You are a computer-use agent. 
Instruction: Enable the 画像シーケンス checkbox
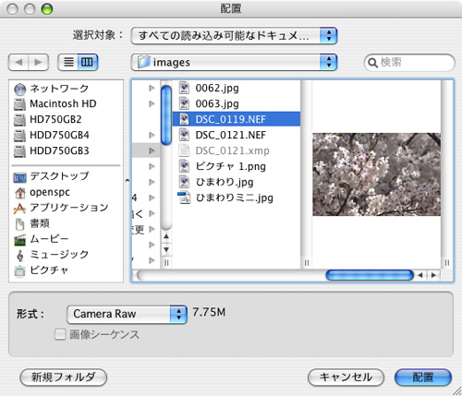pos(60,334)
